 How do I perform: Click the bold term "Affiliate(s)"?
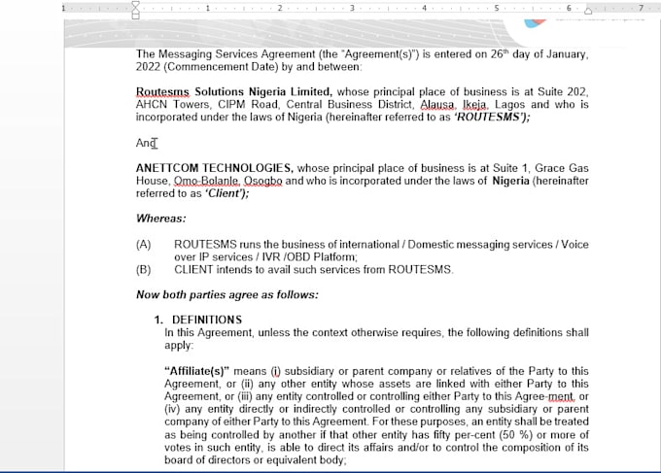tap(196, 371)
